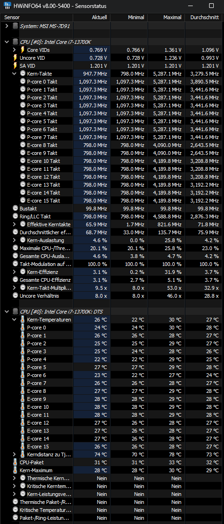
Task: Select the P-core 2 Takt row label
Action: tap(42, 97)
